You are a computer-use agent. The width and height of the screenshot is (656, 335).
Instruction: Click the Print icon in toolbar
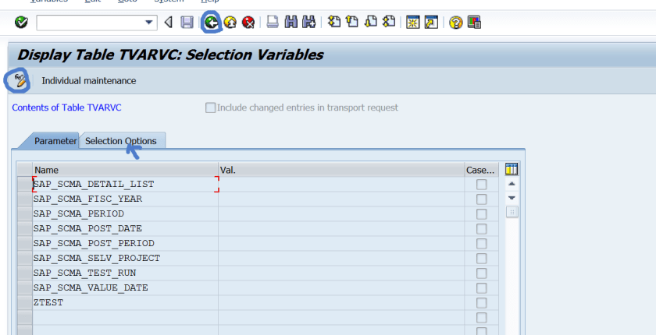[x=273, y=23]
